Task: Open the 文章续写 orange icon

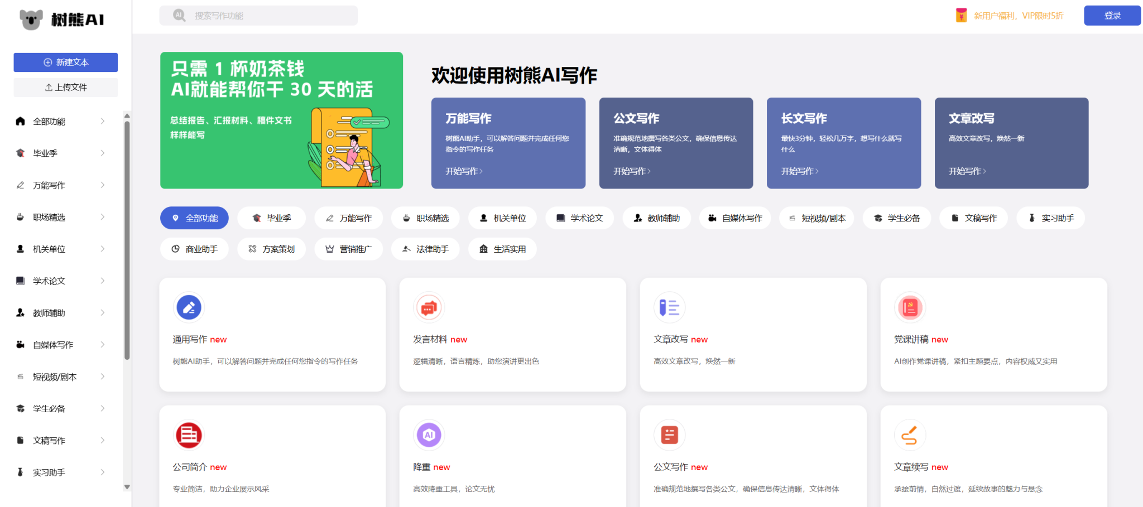Action: [x=910, y=435]
